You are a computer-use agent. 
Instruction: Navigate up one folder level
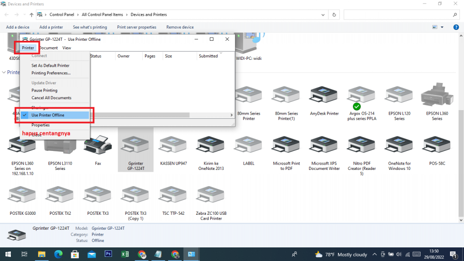click(x=31, y=14)
